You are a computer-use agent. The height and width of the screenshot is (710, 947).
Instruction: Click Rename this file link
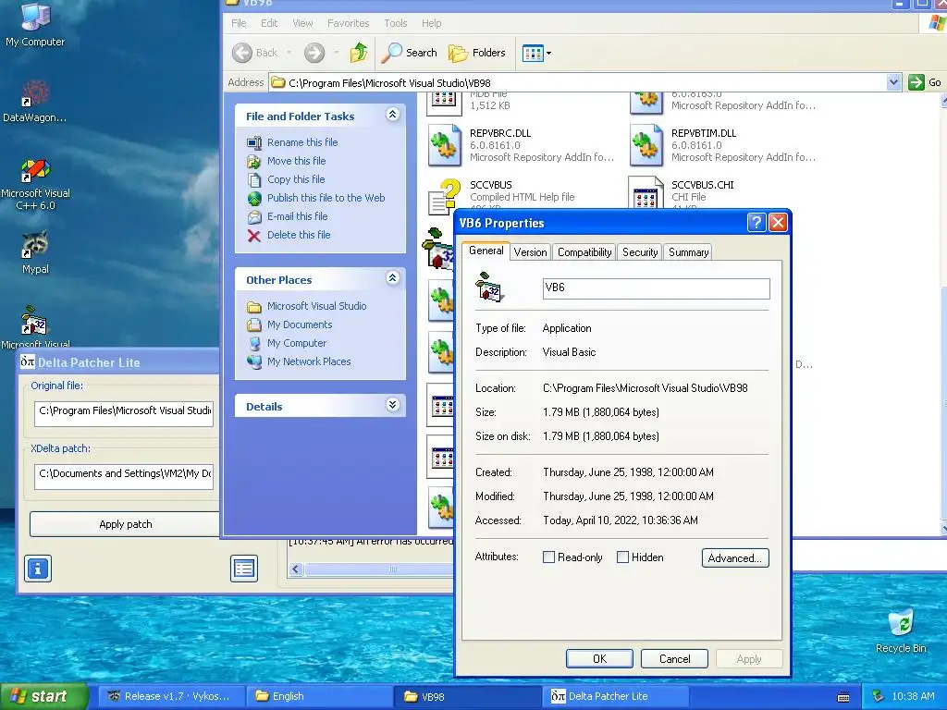pos(302,142)
